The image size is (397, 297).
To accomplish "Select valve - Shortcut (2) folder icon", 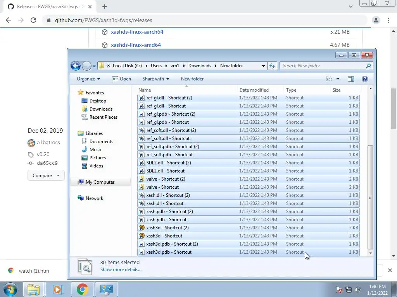I will click(142, 179).
